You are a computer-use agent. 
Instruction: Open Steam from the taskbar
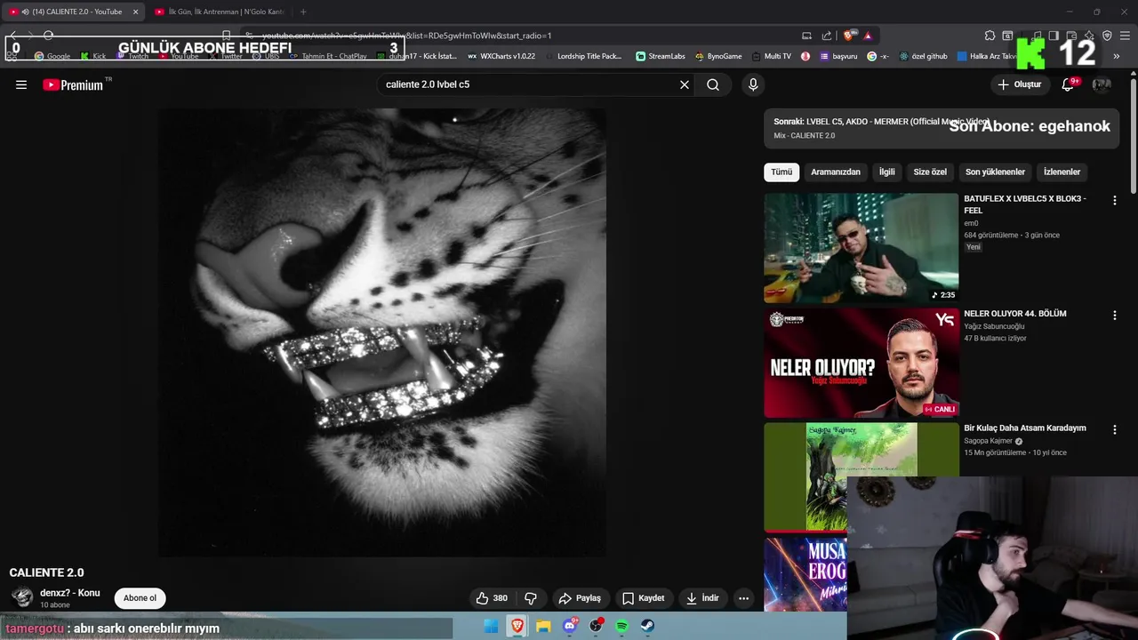pyautogui.click(x=648, y=627)
